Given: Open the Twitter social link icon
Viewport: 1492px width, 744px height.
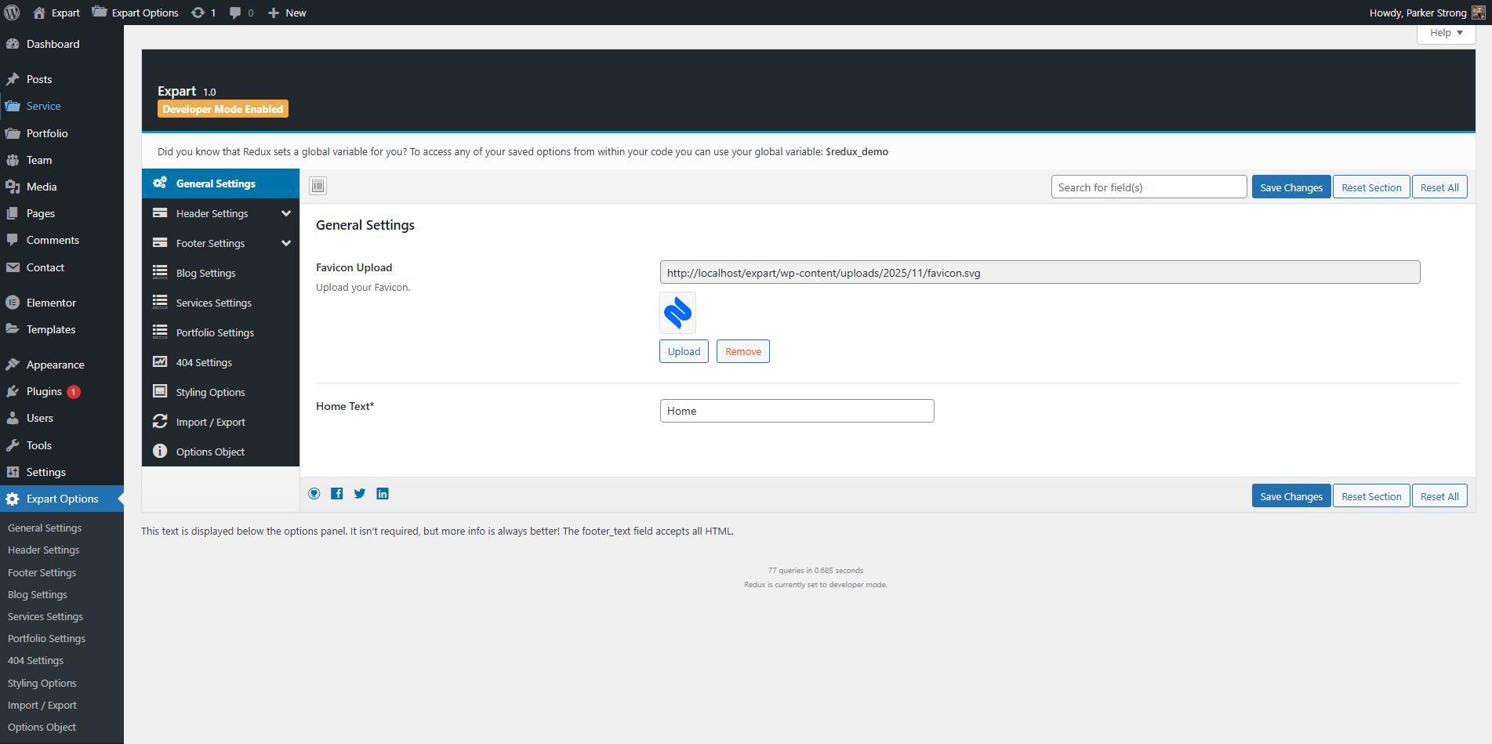Looking at the screenshot, I should (x=360, y=493).
